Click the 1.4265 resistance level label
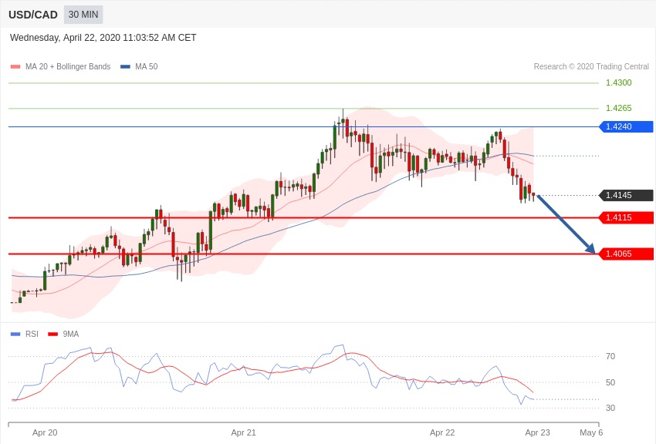The width and height of the screenshot is (656, 444). (x=618, y=108)
